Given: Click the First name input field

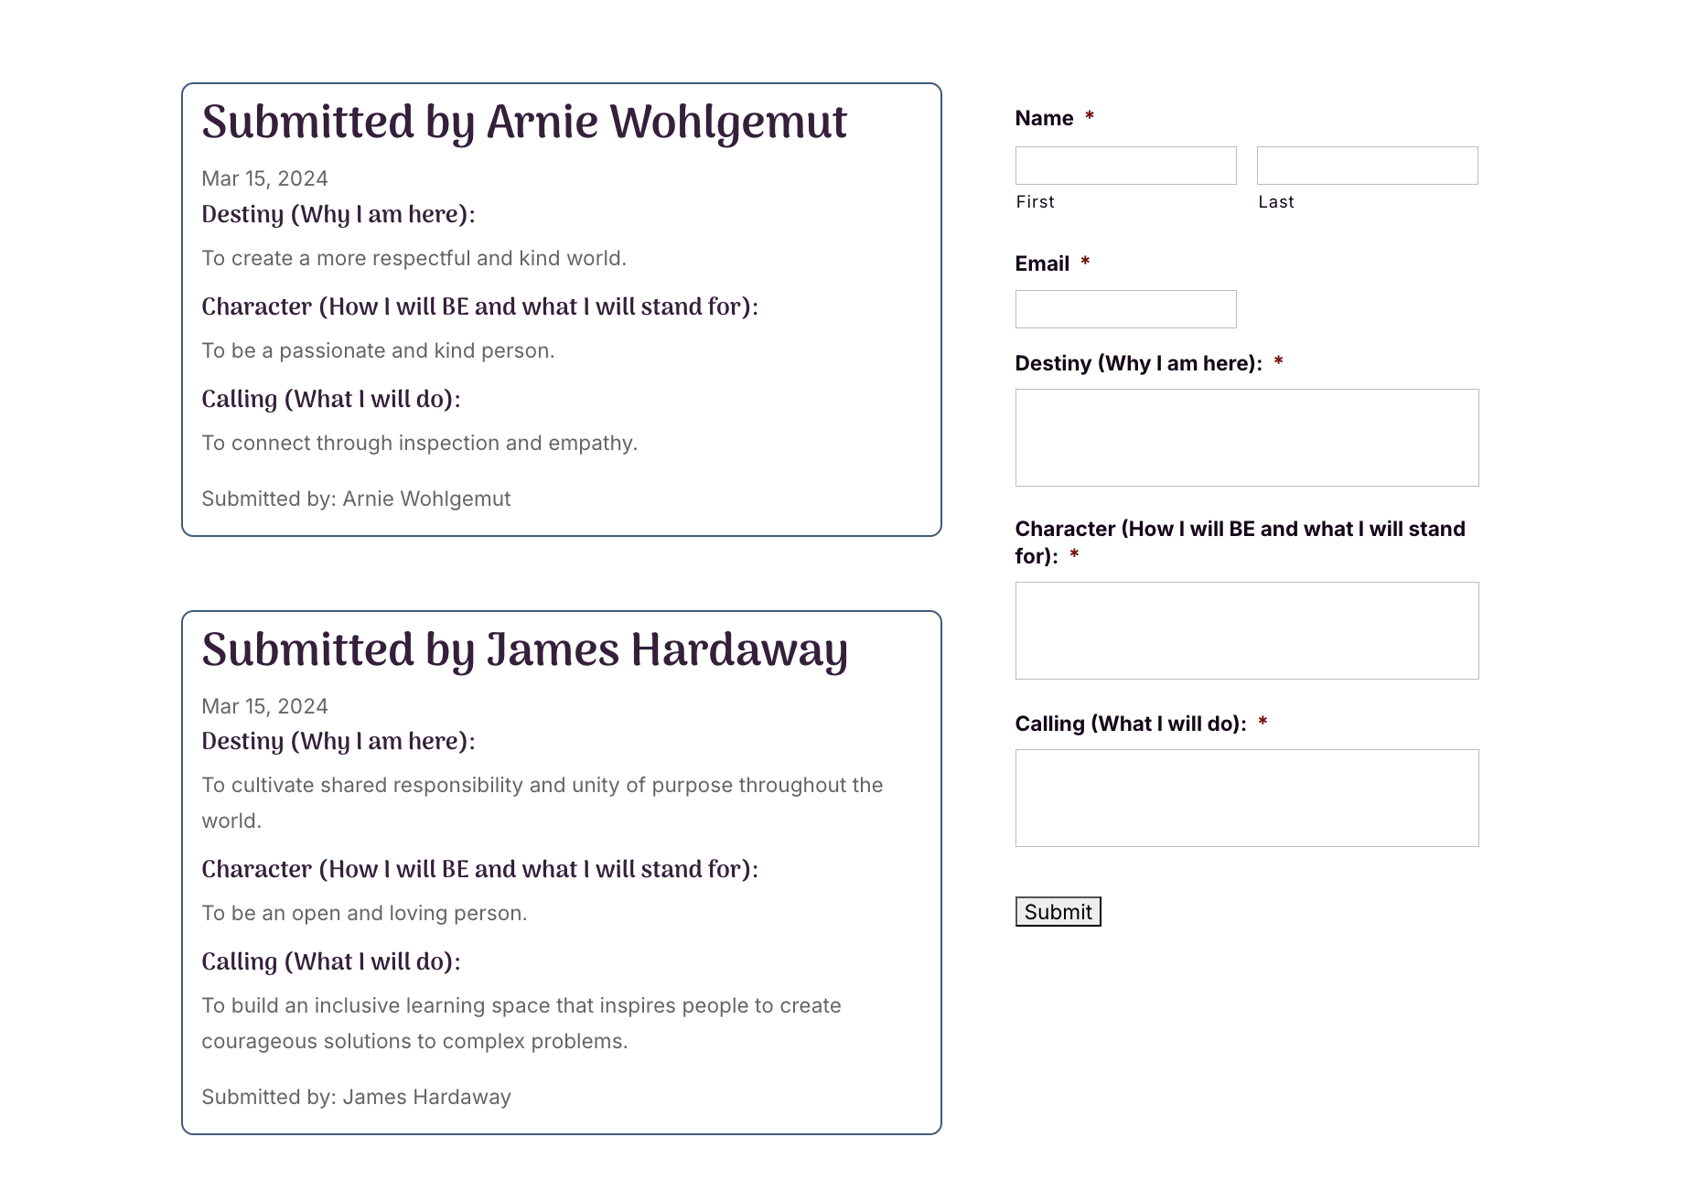Looking at the screenshot, I should (1125, 166).
